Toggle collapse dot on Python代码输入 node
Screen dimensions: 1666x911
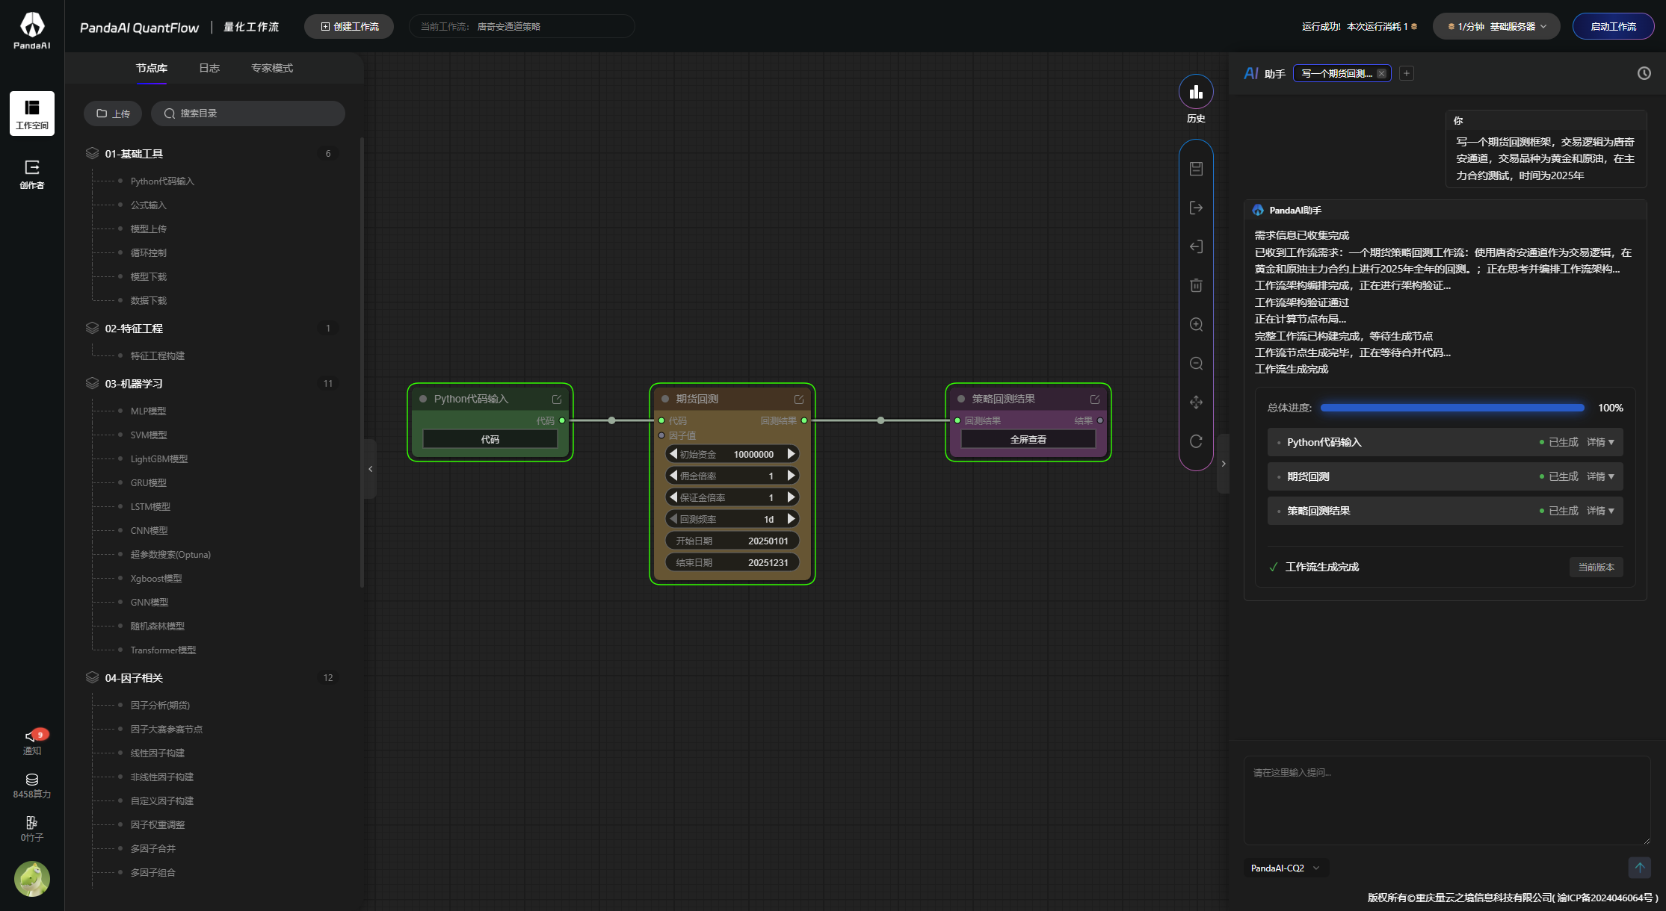point(423,399)
